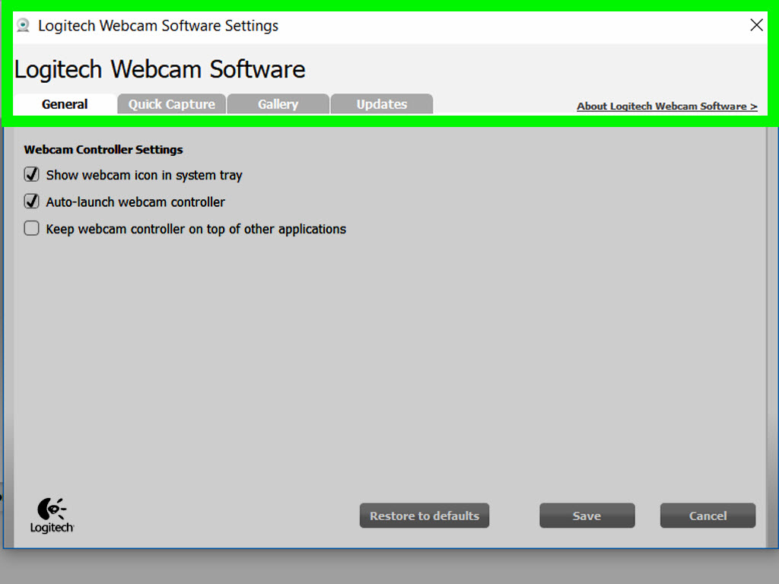The width and height of the screenshot is (779, 584).
Task: Click the webcam icon in the title bar
Action: [23, 24]
